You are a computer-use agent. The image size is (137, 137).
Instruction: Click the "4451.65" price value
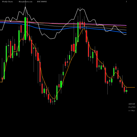coord(132,104)
